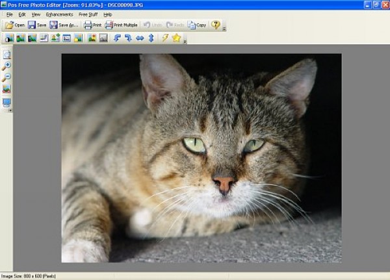Screen dimensions: 390x280
Task: Flip image horizontally with double-headed arrow
Action: (x=140, y=38)
